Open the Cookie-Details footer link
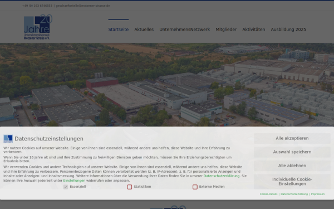Screen dimensions: 334x209 click(x=268, y=194)
